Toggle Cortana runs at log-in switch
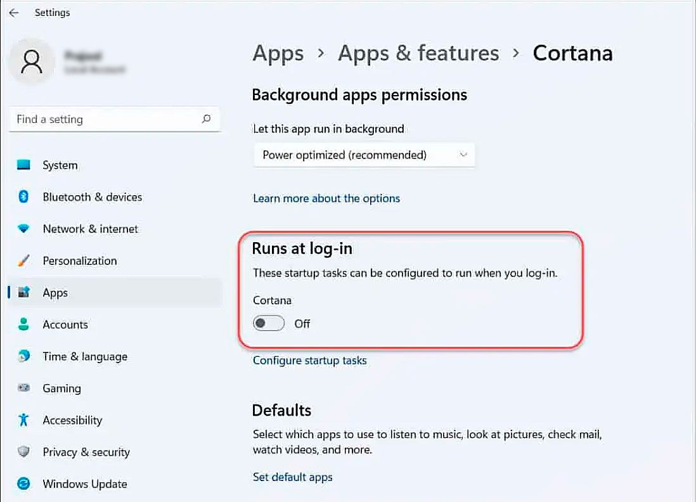Image resolution: width=696 pixels, height=502 pixels. [269, 323]
